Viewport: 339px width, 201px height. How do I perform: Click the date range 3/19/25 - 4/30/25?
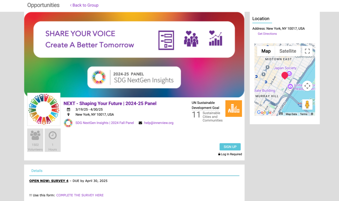(89, 109)
